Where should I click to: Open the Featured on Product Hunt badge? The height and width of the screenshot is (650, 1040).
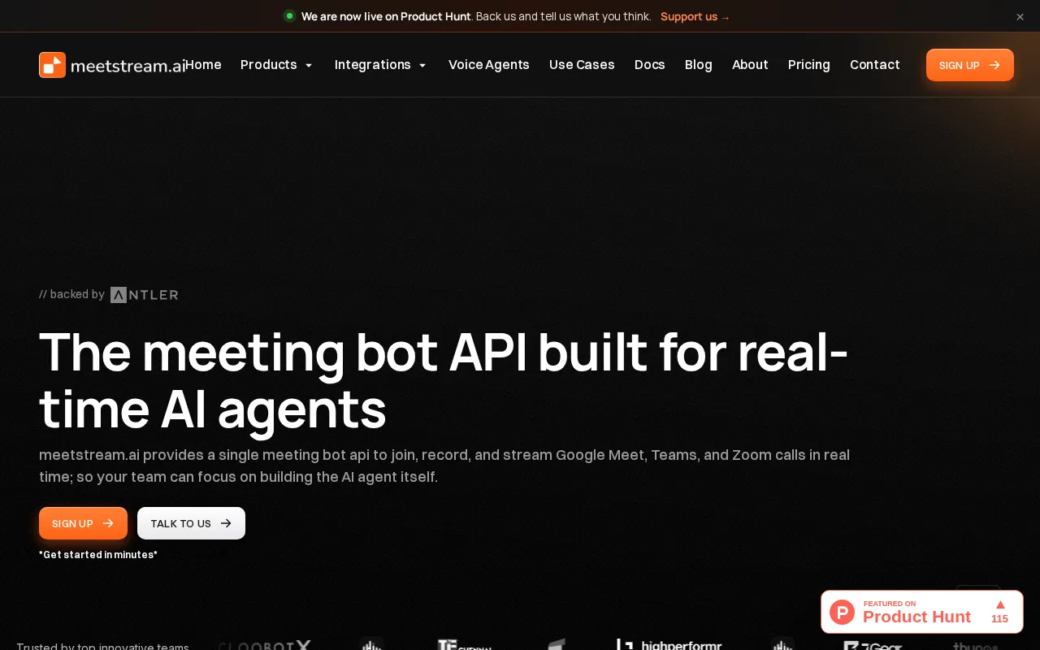tap(922, 612)
